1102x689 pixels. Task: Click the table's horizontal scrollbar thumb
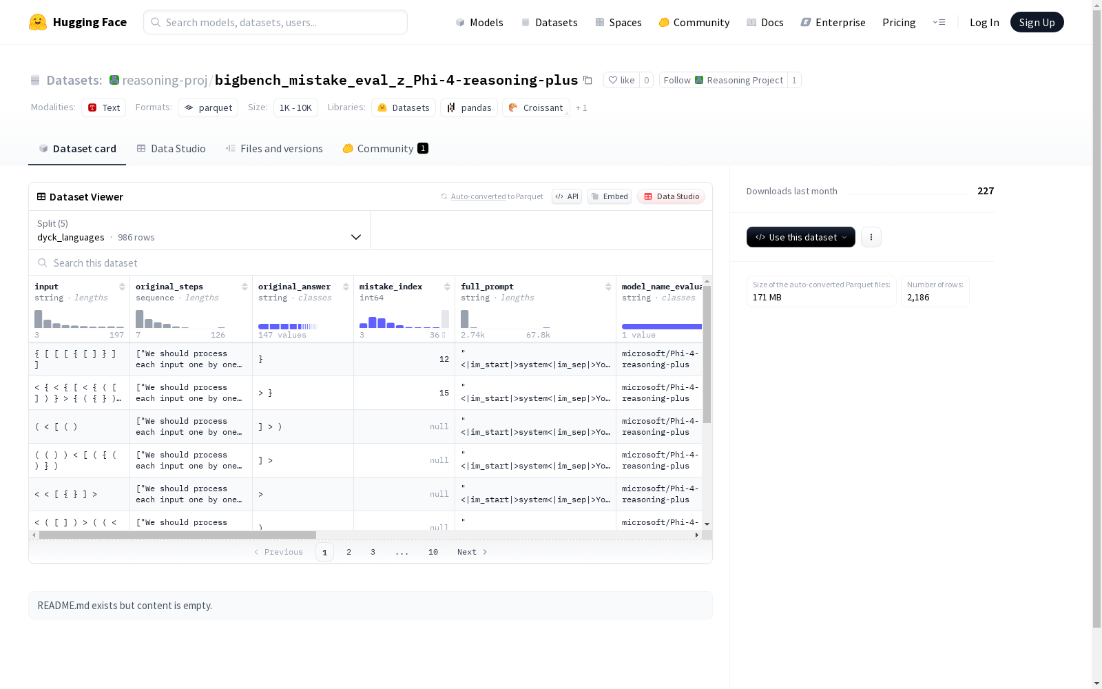click(x=178, y=535)
